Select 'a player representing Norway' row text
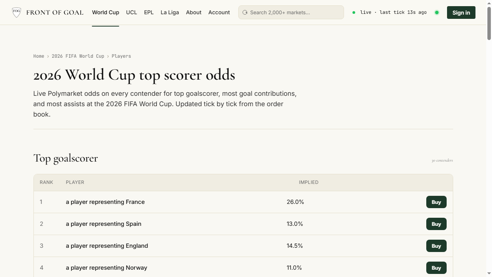 coord(106,268)
